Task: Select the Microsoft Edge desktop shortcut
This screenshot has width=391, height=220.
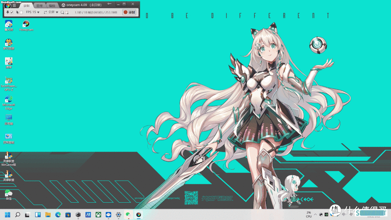Action: pyautogui.click(x=9, y=103)
